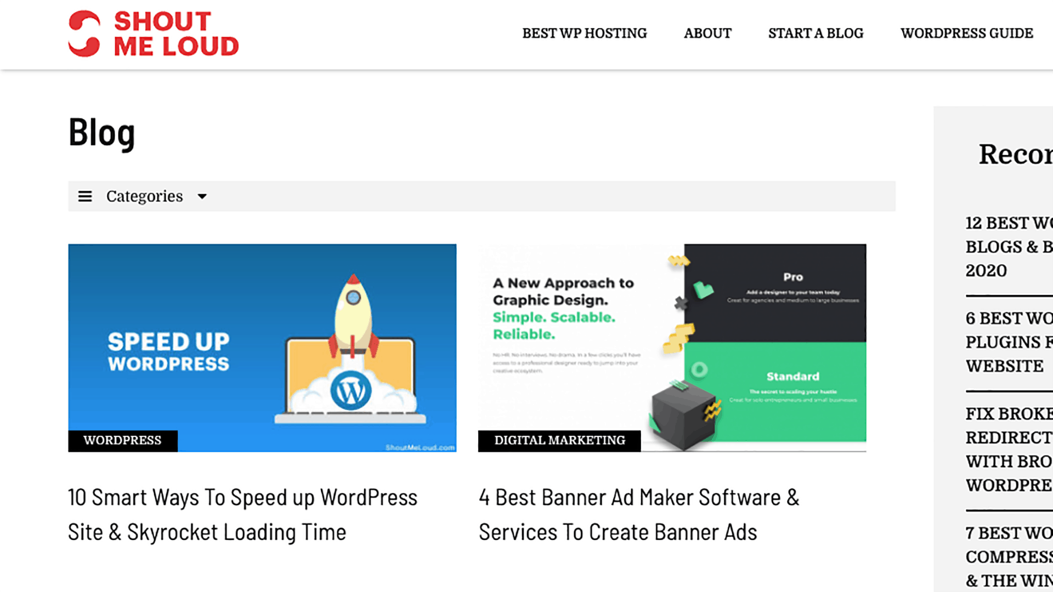The width and height of the screenshot is (1053, 592).
Task: Open the Categories menu label
Action: tap(144, 196)
